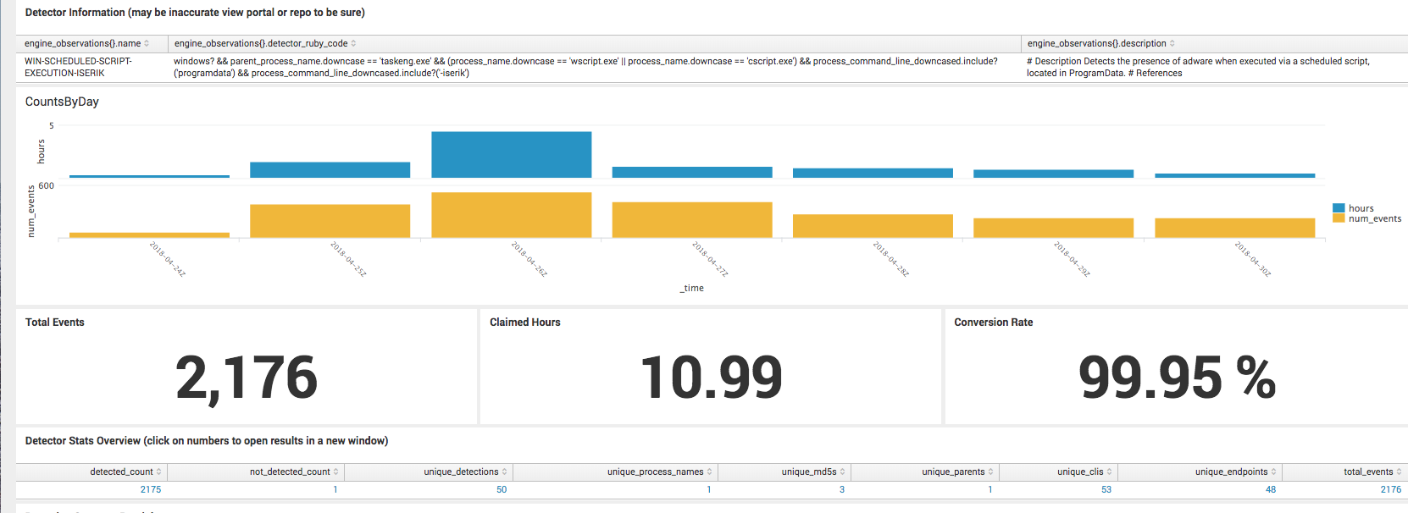Open the 48 unique_endpoints results
1408x513 pixels.
pos(1270,489)
